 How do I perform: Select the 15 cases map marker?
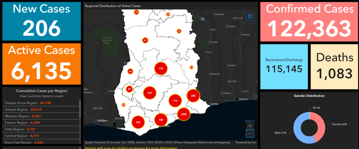[x=192, y=67]
